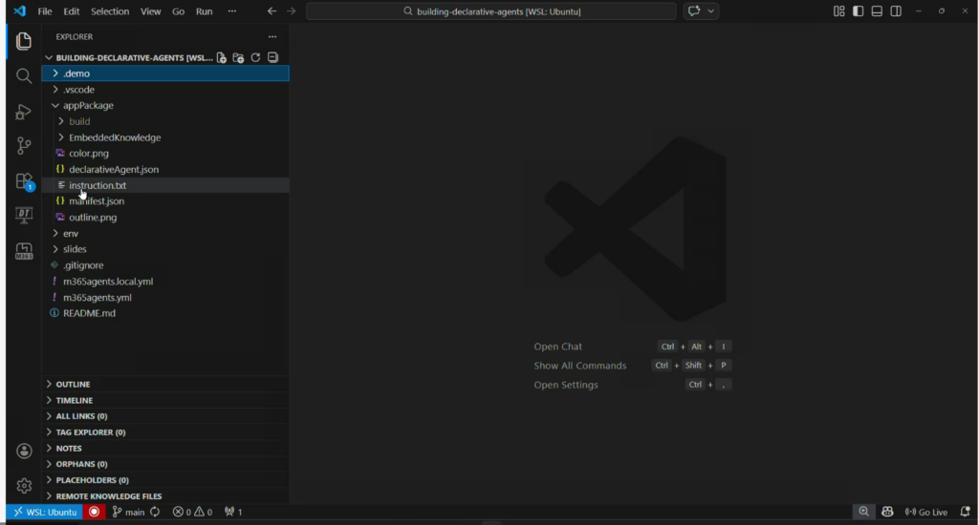Click the WSL: Ubuntu remote indicator
The width and height of the screenshot is (979, 525).
[x=45, y=513]
